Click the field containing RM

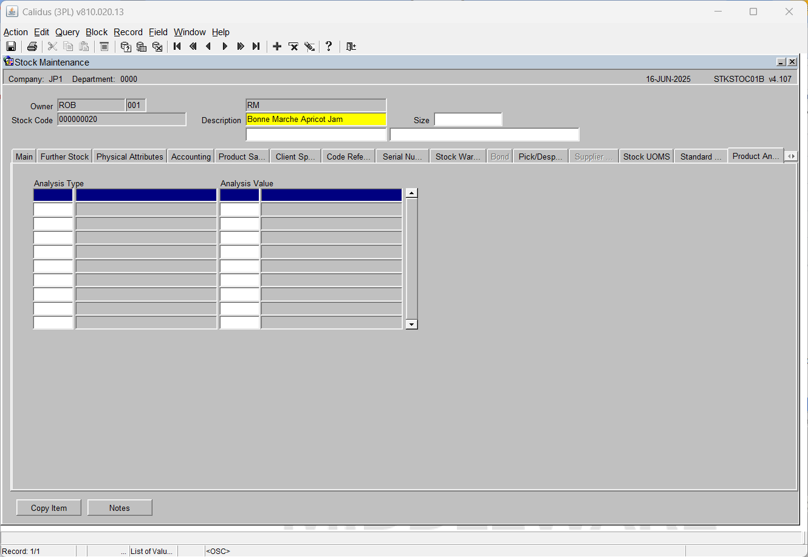tap(316, 106)
